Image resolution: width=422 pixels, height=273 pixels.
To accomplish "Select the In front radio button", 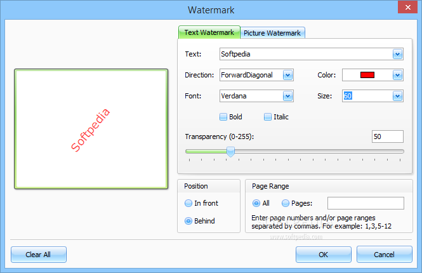I will click(x=188, y=203).
